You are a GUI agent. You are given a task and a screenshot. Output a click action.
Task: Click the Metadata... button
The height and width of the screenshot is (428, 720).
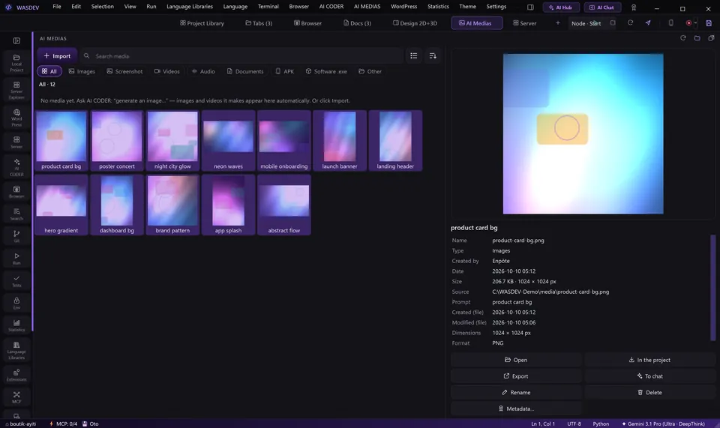pos(516,409)
